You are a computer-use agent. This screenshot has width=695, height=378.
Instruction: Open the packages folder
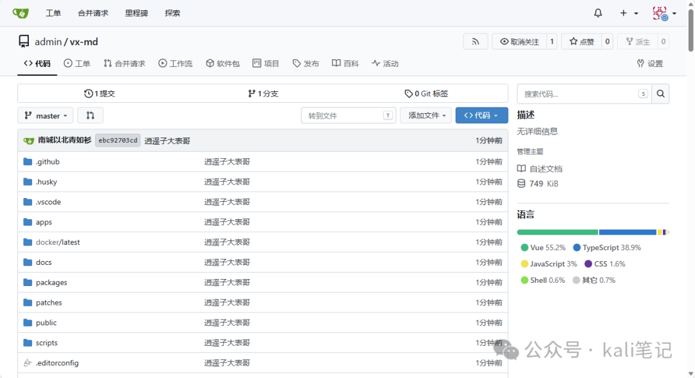pyautogui.click(x=51, y=282)
